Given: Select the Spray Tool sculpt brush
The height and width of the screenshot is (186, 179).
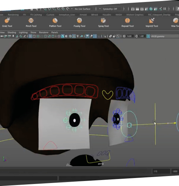Looking at the screenshot, I should pos(103,23).
